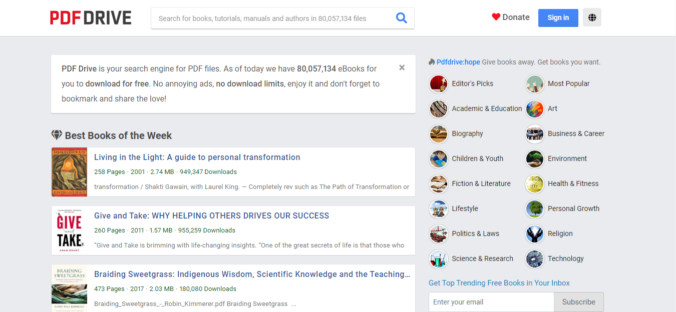Click the Fiction & Literature category icon

439,183
